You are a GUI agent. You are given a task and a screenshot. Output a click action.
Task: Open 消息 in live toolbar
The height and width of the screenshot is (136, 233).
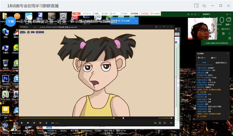(124, 14)
